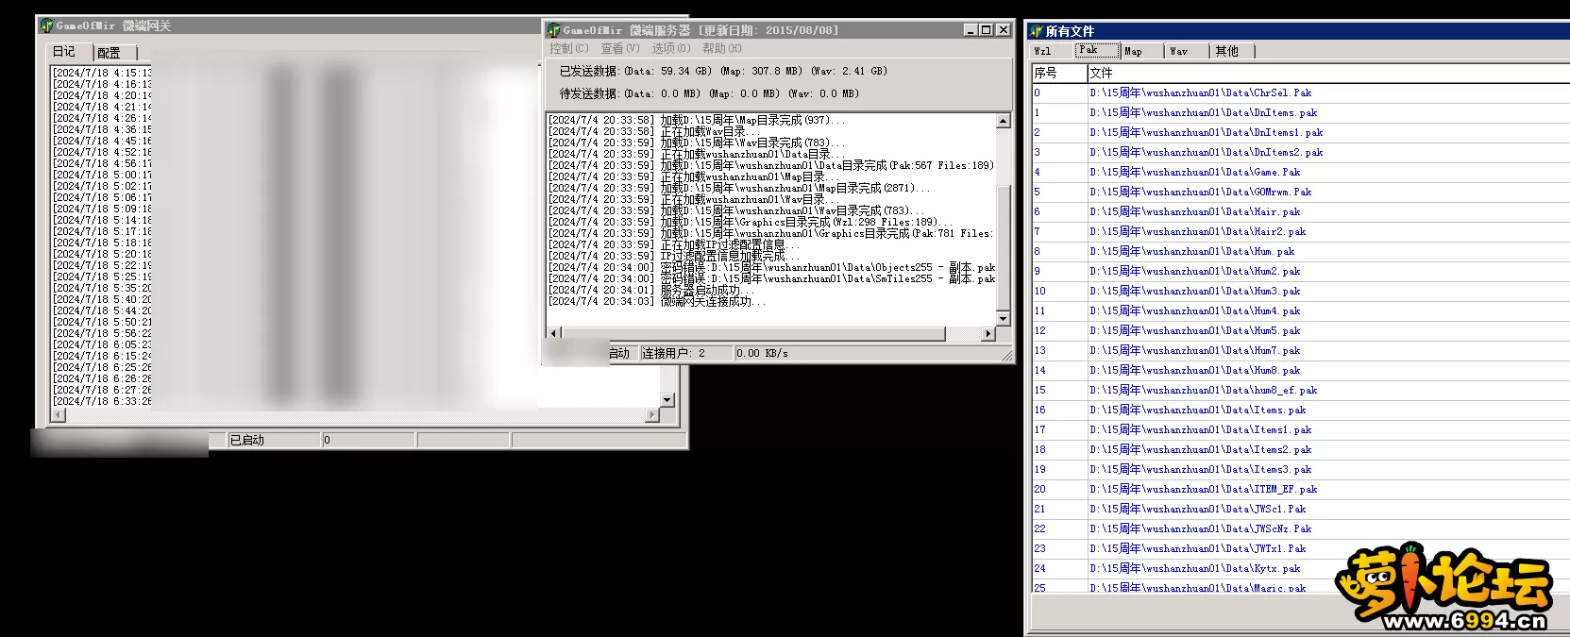The height and width of the screenshot is (637, 1570).
Task: Select file row DnItems2.pak
Action: click(x=1300, y=152)
